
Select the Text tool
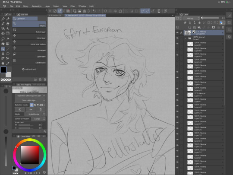pos(3,54)
